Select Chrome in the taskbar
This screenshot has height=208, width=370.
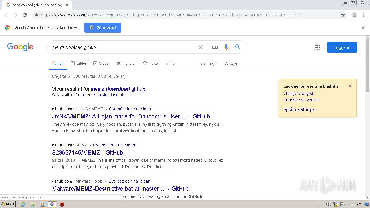tap(52, 204)
